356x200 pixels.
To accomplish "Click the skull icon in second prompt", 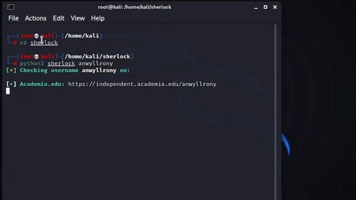I will pos(36,57).
